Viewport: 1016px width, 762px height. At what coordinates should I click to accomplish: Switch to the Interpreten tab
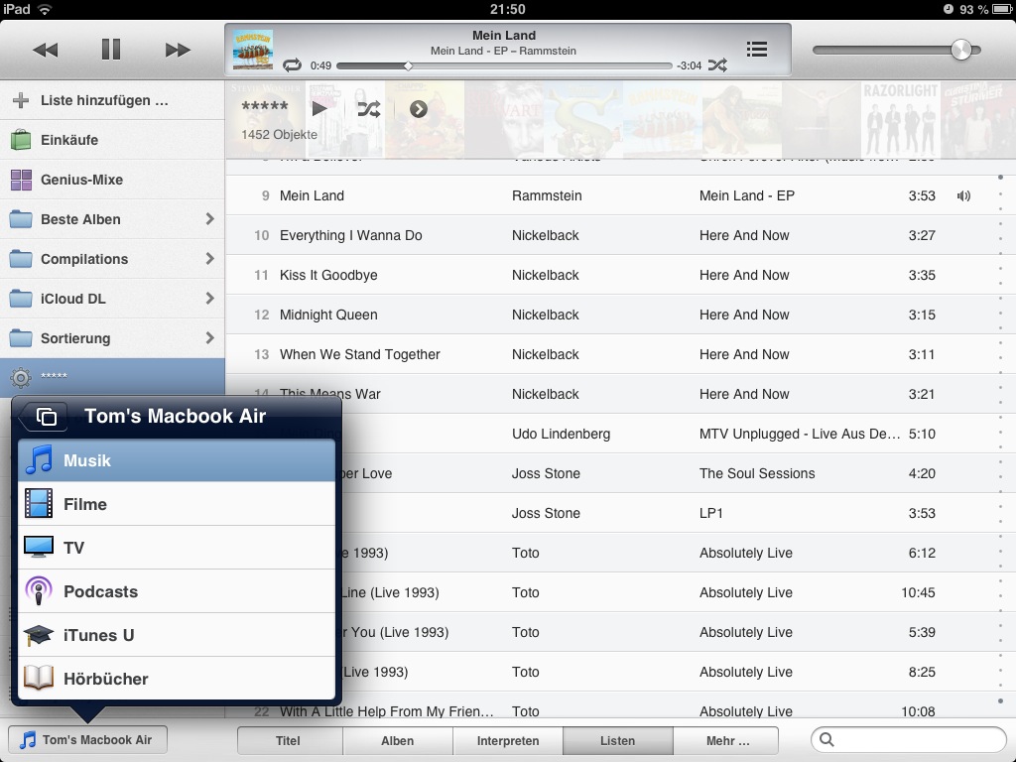tap(508, 740)
